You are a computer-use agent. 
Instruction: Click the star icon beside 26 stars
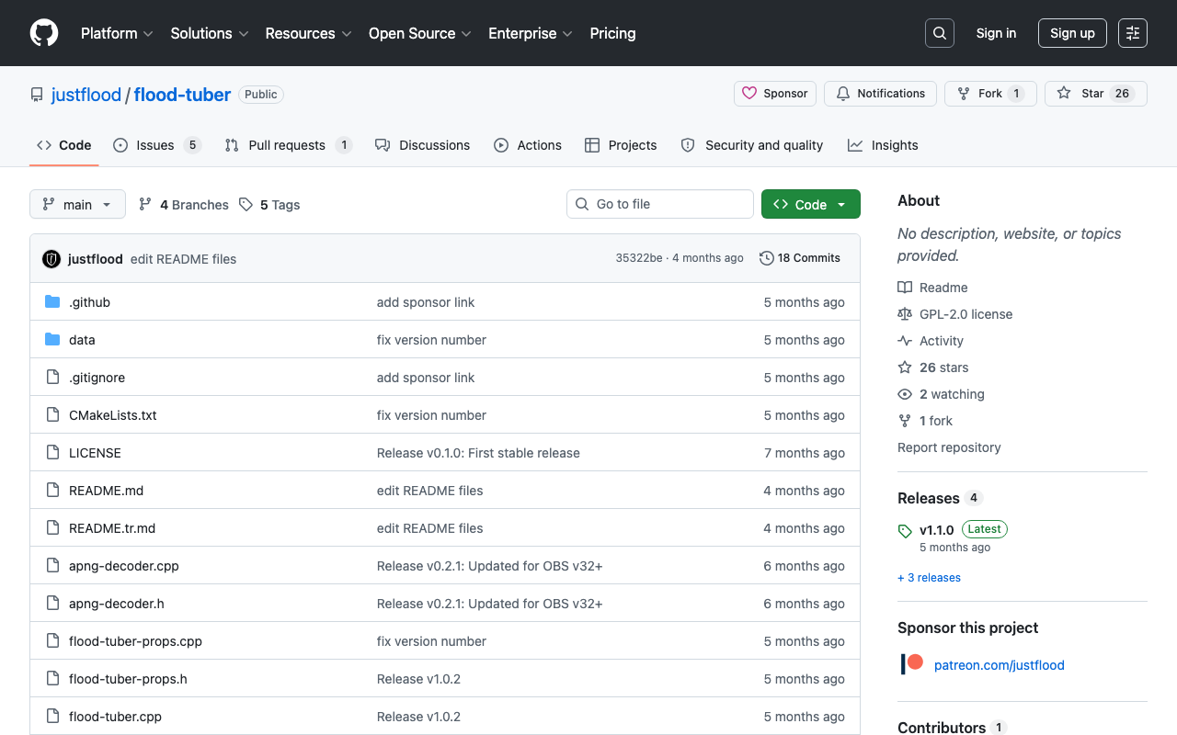click(x=905, y=367)
